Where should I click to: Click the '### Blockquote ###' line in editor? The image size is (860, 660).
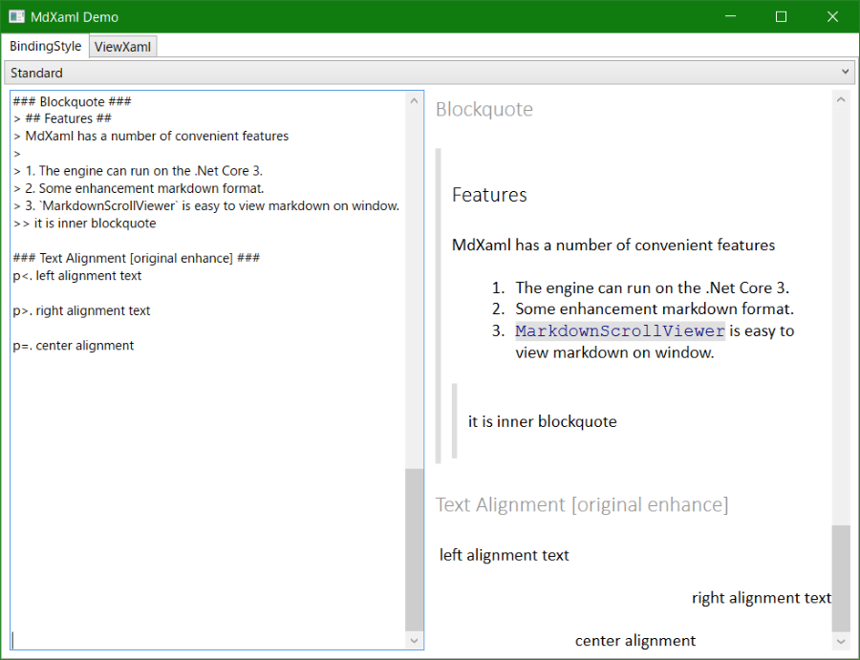72,101
